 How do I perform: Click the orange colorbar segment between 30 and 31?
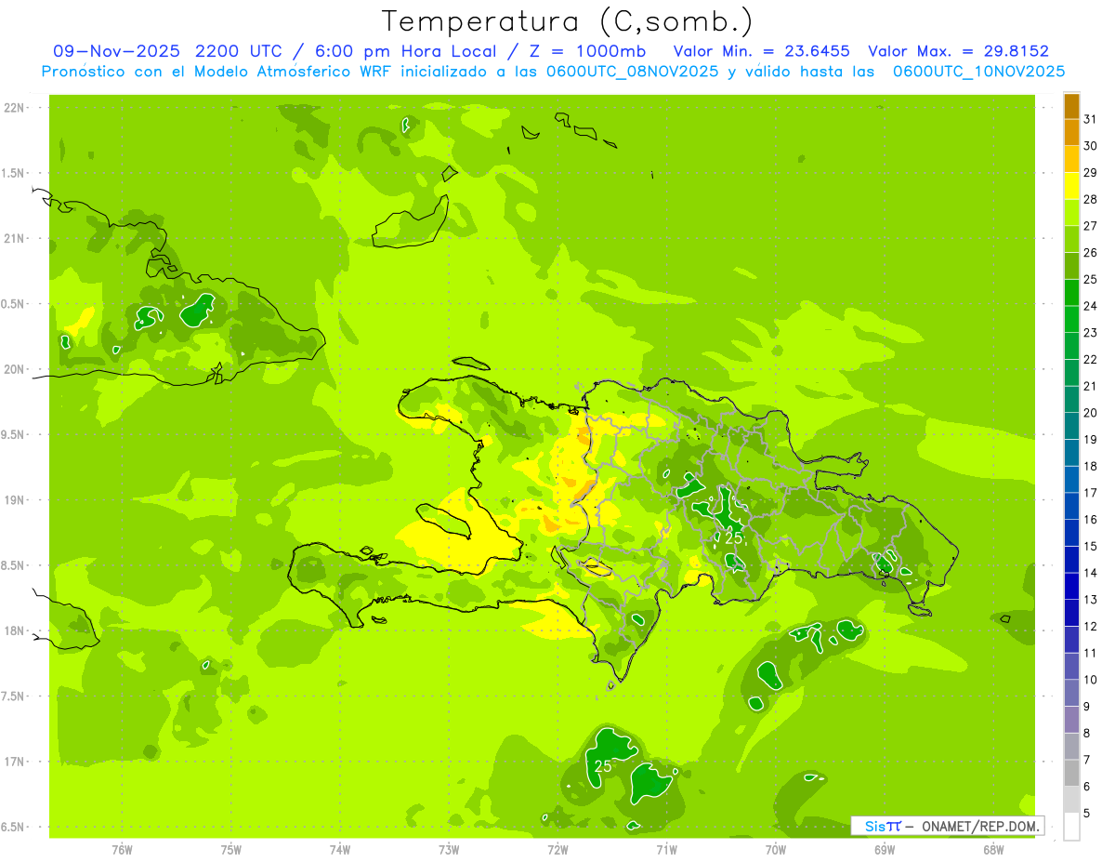click(x=1071, y=133)
